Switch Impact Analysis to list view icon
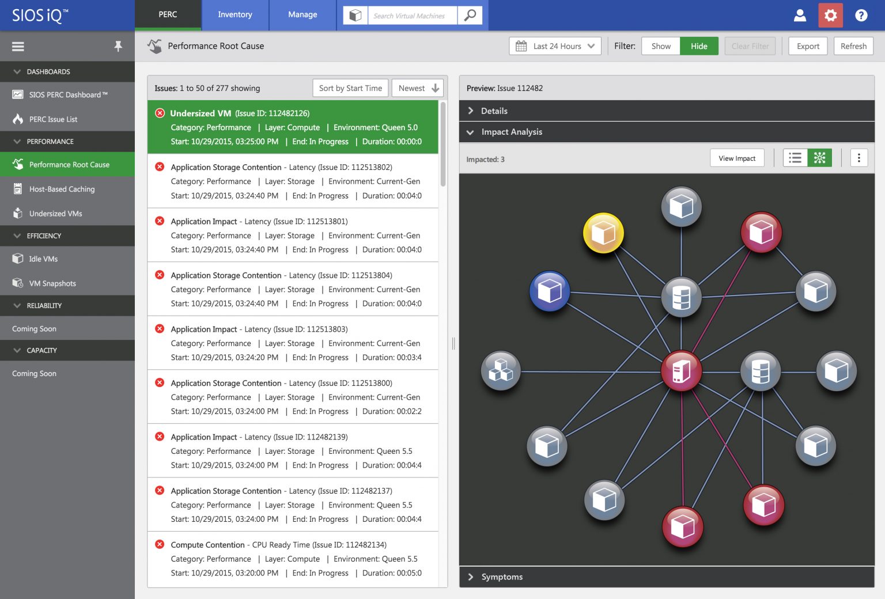Viewport: 885px width, 599px height. click(x=795, y=157)
